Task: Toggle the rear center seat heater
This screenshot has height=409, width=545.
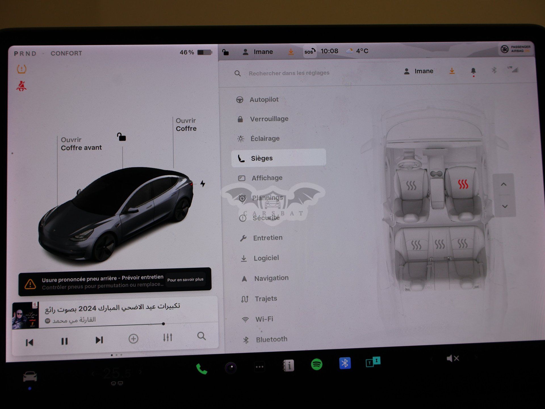Action: (440, 244)
